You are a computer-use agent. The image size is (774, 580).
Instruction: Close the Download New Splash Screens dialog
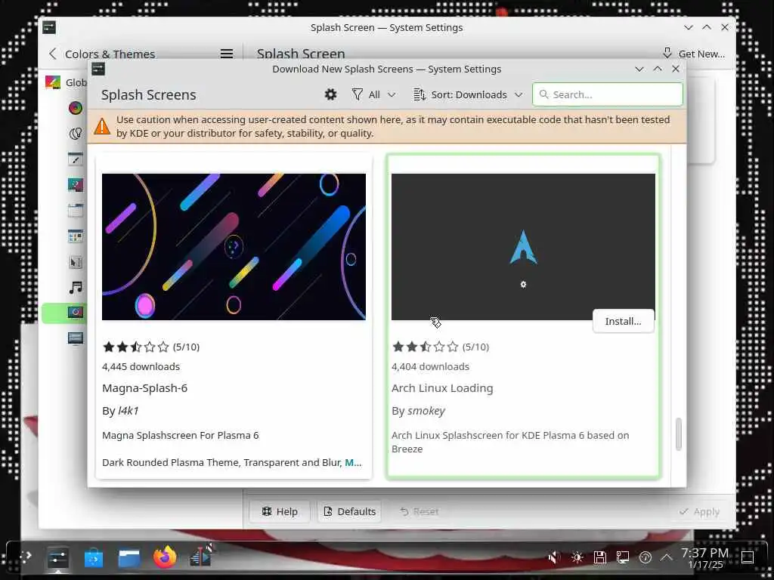click(x=676, y=69)
